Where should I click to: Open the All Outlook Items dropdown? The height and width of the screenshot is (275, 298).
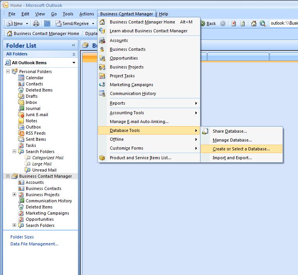point(74,63)
